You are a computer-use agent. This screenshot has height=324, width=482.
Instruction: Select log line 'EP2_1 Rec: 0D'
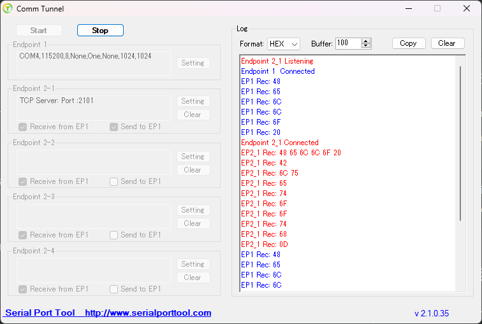tap(265, 244)
